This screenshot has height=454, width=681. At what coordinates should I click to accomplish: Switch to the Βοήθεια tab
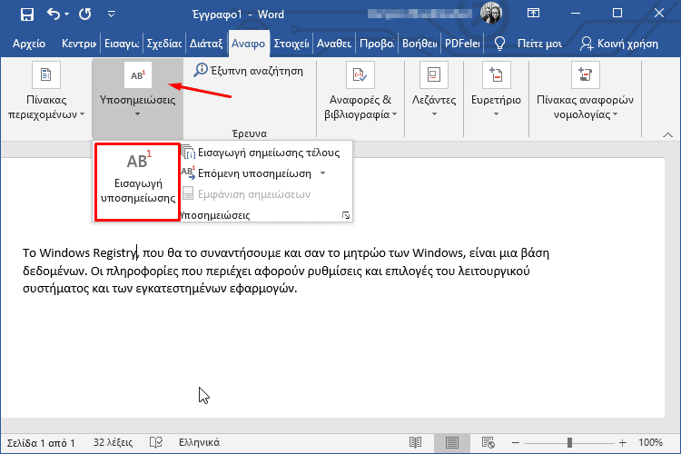tap(419, 44)
